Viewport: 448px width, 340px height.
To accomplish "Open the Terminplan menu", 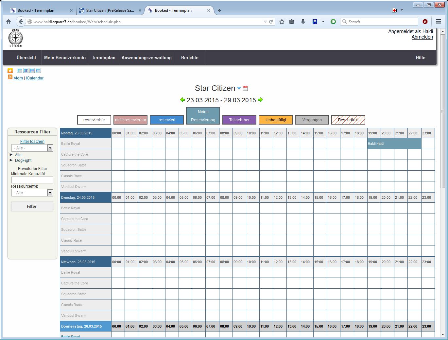I will click(x=104, y=58).
